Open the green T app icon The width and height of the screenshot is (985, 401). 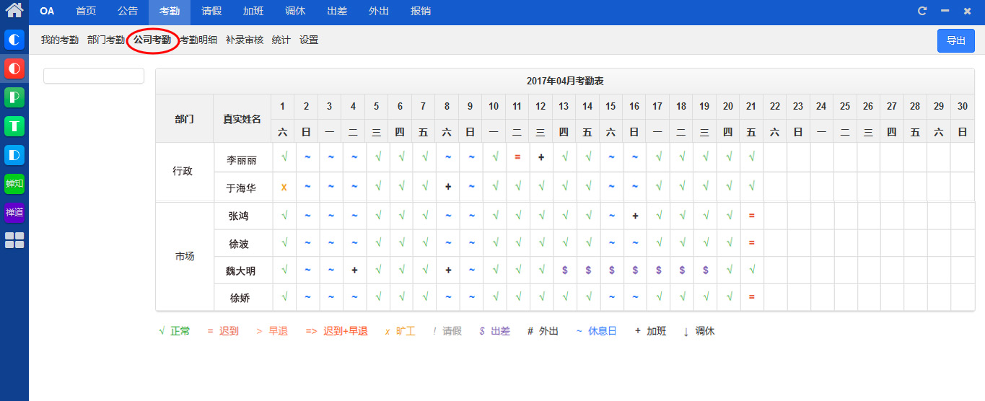pos(14,126)
